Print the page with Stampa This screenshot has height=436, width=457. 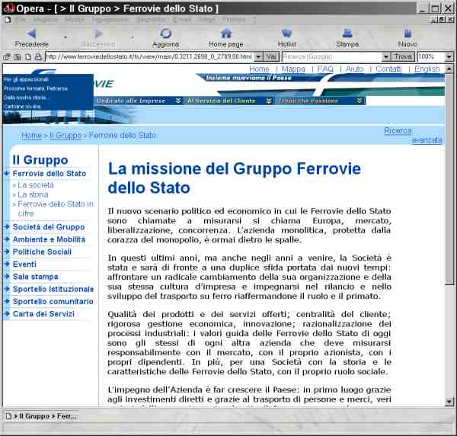point(347,33)
